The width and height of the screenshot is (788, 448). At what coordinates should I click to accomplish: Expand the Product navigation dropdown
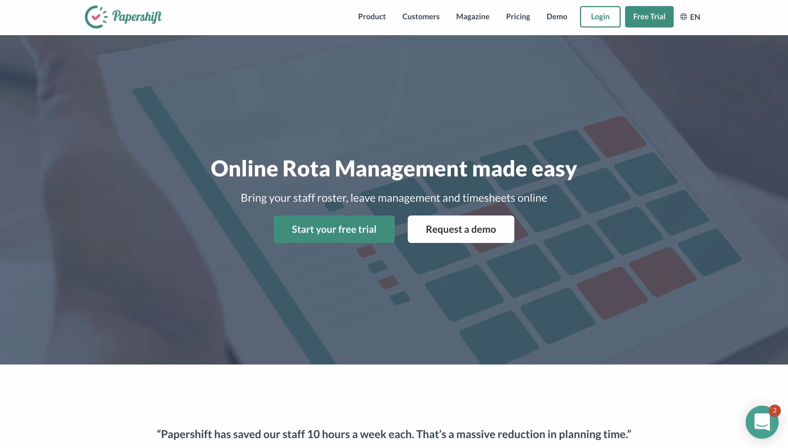[372, 16]
